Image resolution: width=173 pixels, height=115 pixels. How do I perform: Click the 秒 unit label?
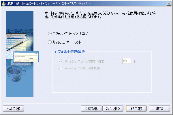tap(136, 61)
